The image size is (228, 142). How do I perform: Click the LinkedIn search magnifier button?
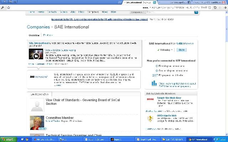tap(196, 12)
